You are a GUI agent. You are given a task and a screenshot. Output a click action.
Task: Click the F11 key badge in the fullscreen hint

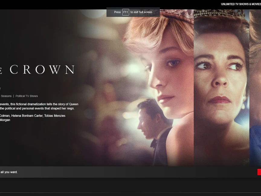[125, 12]
